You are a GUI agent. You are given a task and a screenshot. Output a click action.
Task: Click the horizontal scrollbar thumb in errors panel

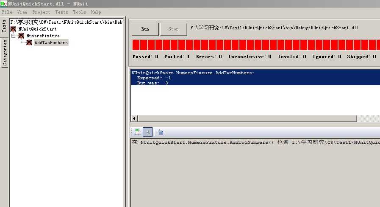click(247, 118)
